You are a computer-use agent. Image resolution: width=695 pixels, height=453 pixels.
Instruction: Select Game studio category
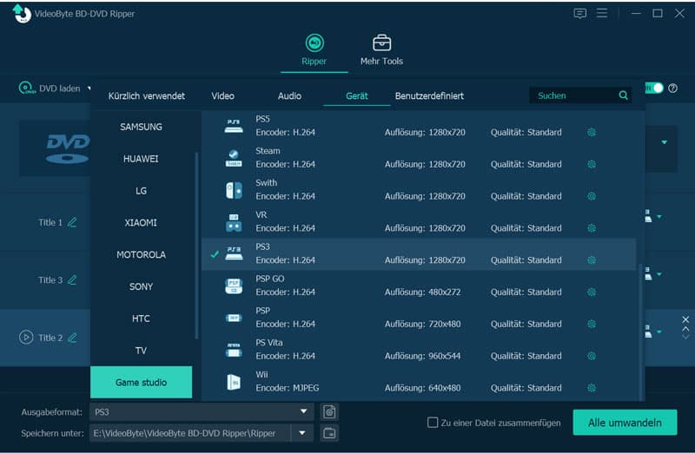tap(141, 382)
